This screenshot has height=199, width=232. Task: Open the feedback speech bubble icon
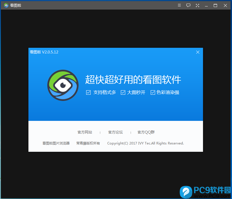(x=188, y=5)
